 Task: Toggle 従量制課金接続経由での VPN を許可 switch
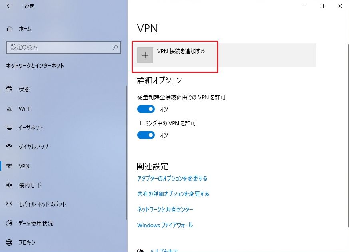pos(146,109)
